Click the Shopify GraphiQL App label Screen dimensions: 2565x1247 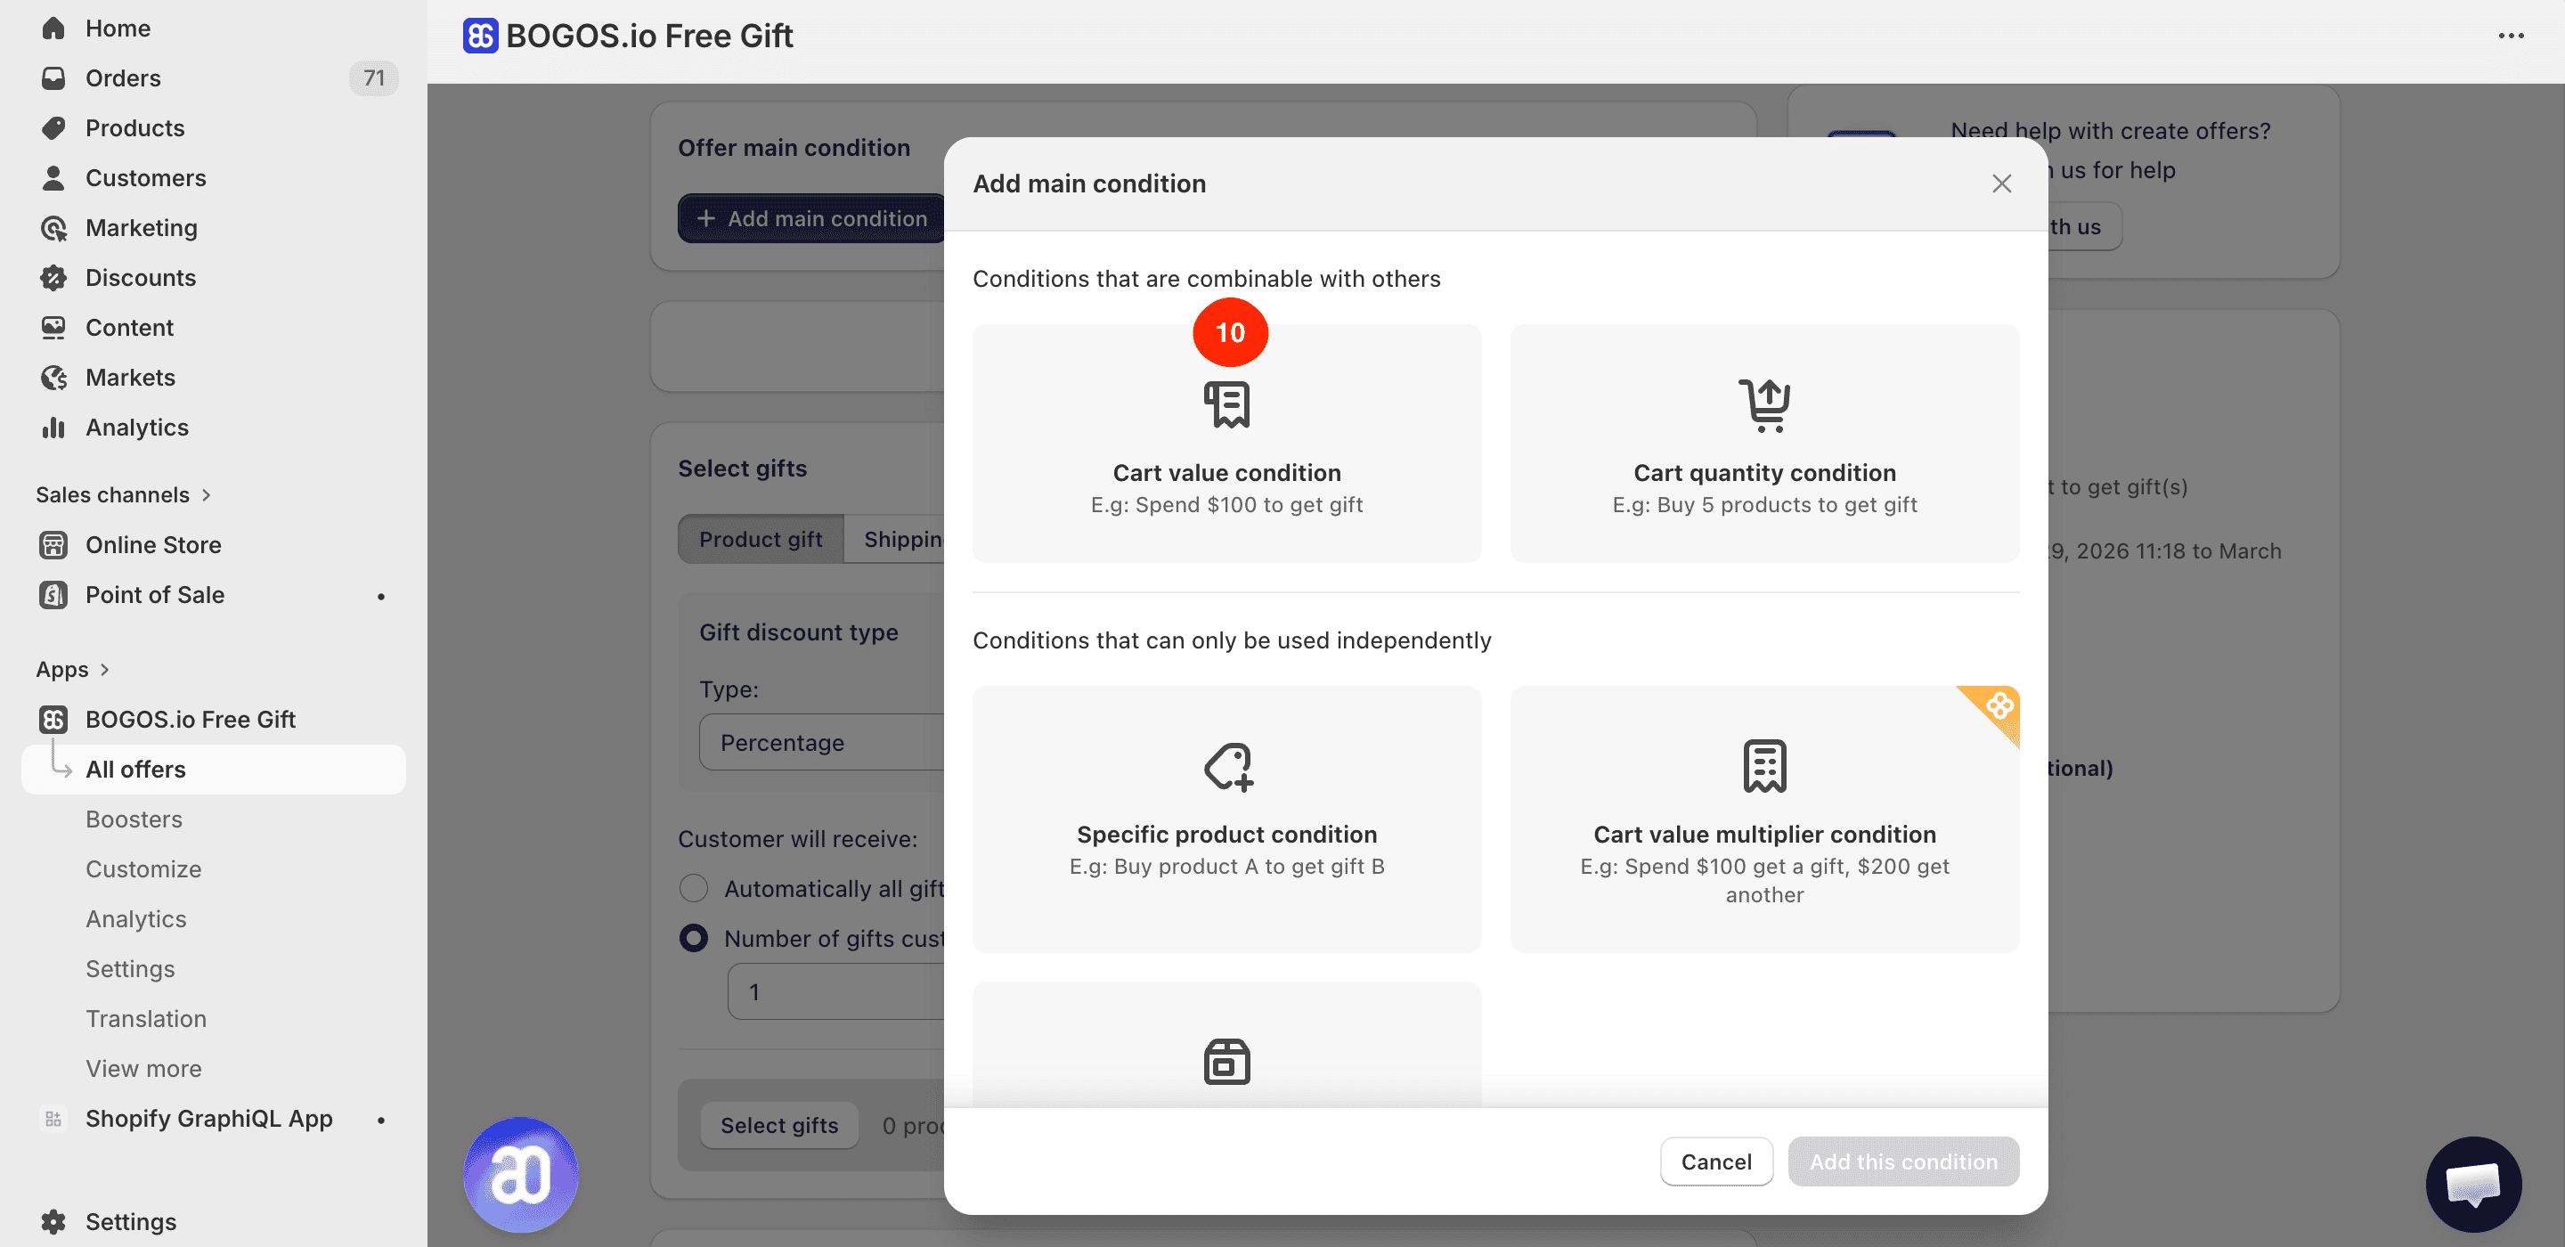(209, 1118)
